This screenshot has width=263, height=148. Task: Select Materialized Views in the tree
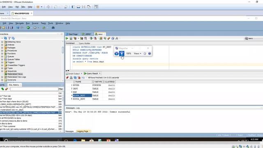click(15, 74)
